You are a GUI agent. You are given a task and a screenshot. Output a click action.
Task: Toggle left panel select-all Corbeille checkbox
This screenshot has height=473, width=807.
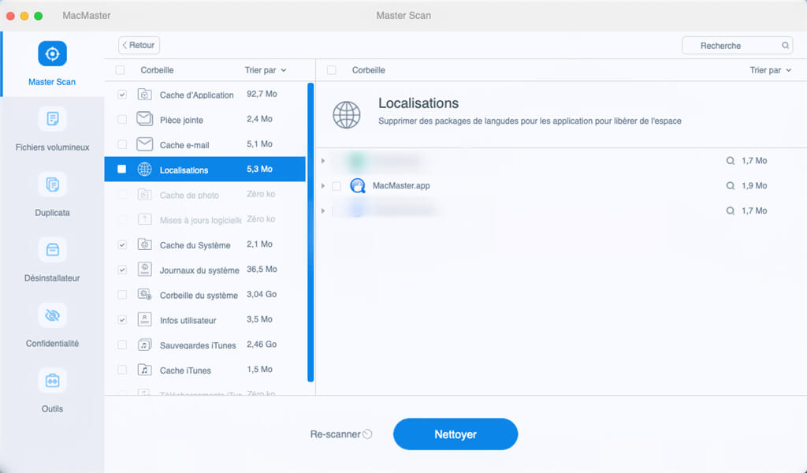(x=120, y=70)
